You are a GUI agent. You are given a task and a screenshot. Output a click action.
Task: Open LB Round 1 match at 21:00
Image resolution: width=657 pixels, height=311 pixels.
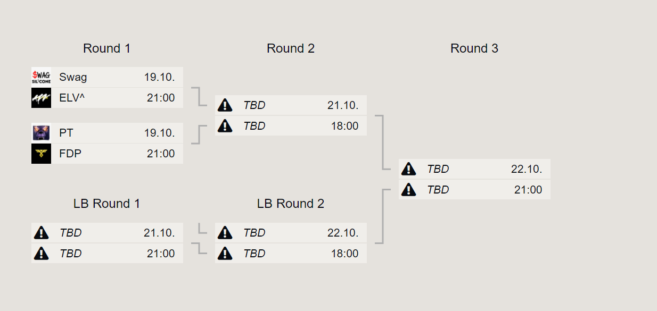coord(107,243)
